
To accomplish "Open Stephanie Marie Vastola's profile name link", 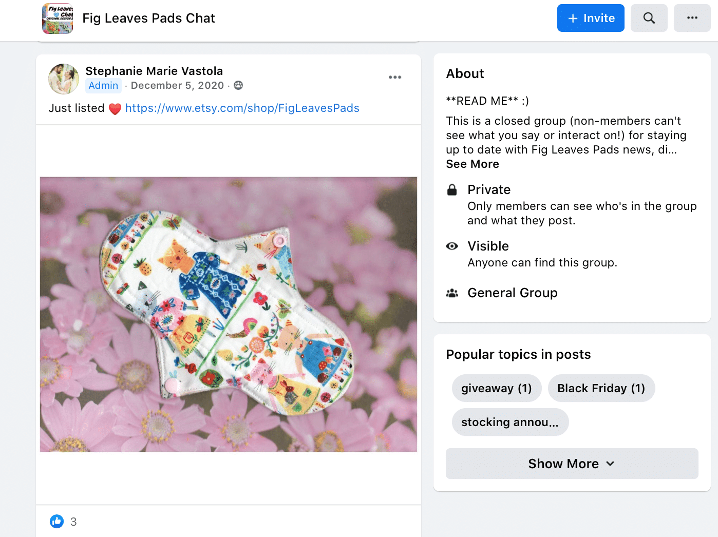I will [x=154, y=71].
